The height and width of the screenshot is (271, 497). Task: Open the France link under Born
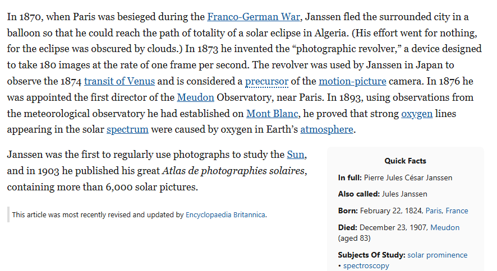pos(457,211)
